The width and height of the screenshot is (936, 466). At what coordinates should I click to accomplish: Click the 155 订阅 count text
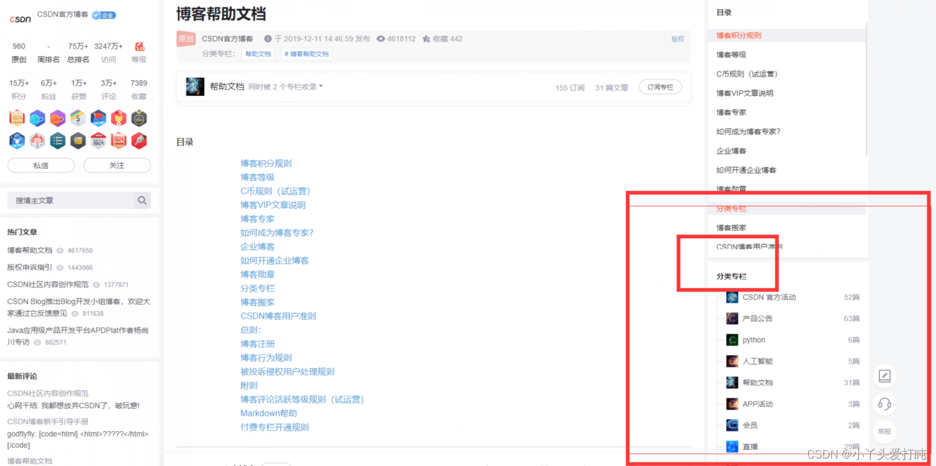coord(570,88)
